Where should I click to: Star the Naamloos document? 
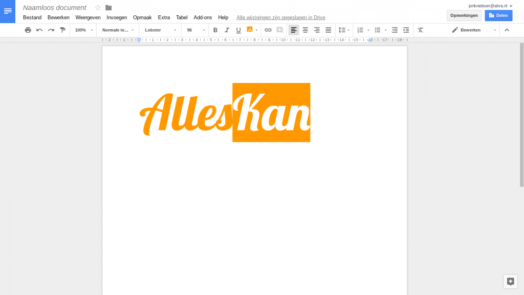point(98,8)
